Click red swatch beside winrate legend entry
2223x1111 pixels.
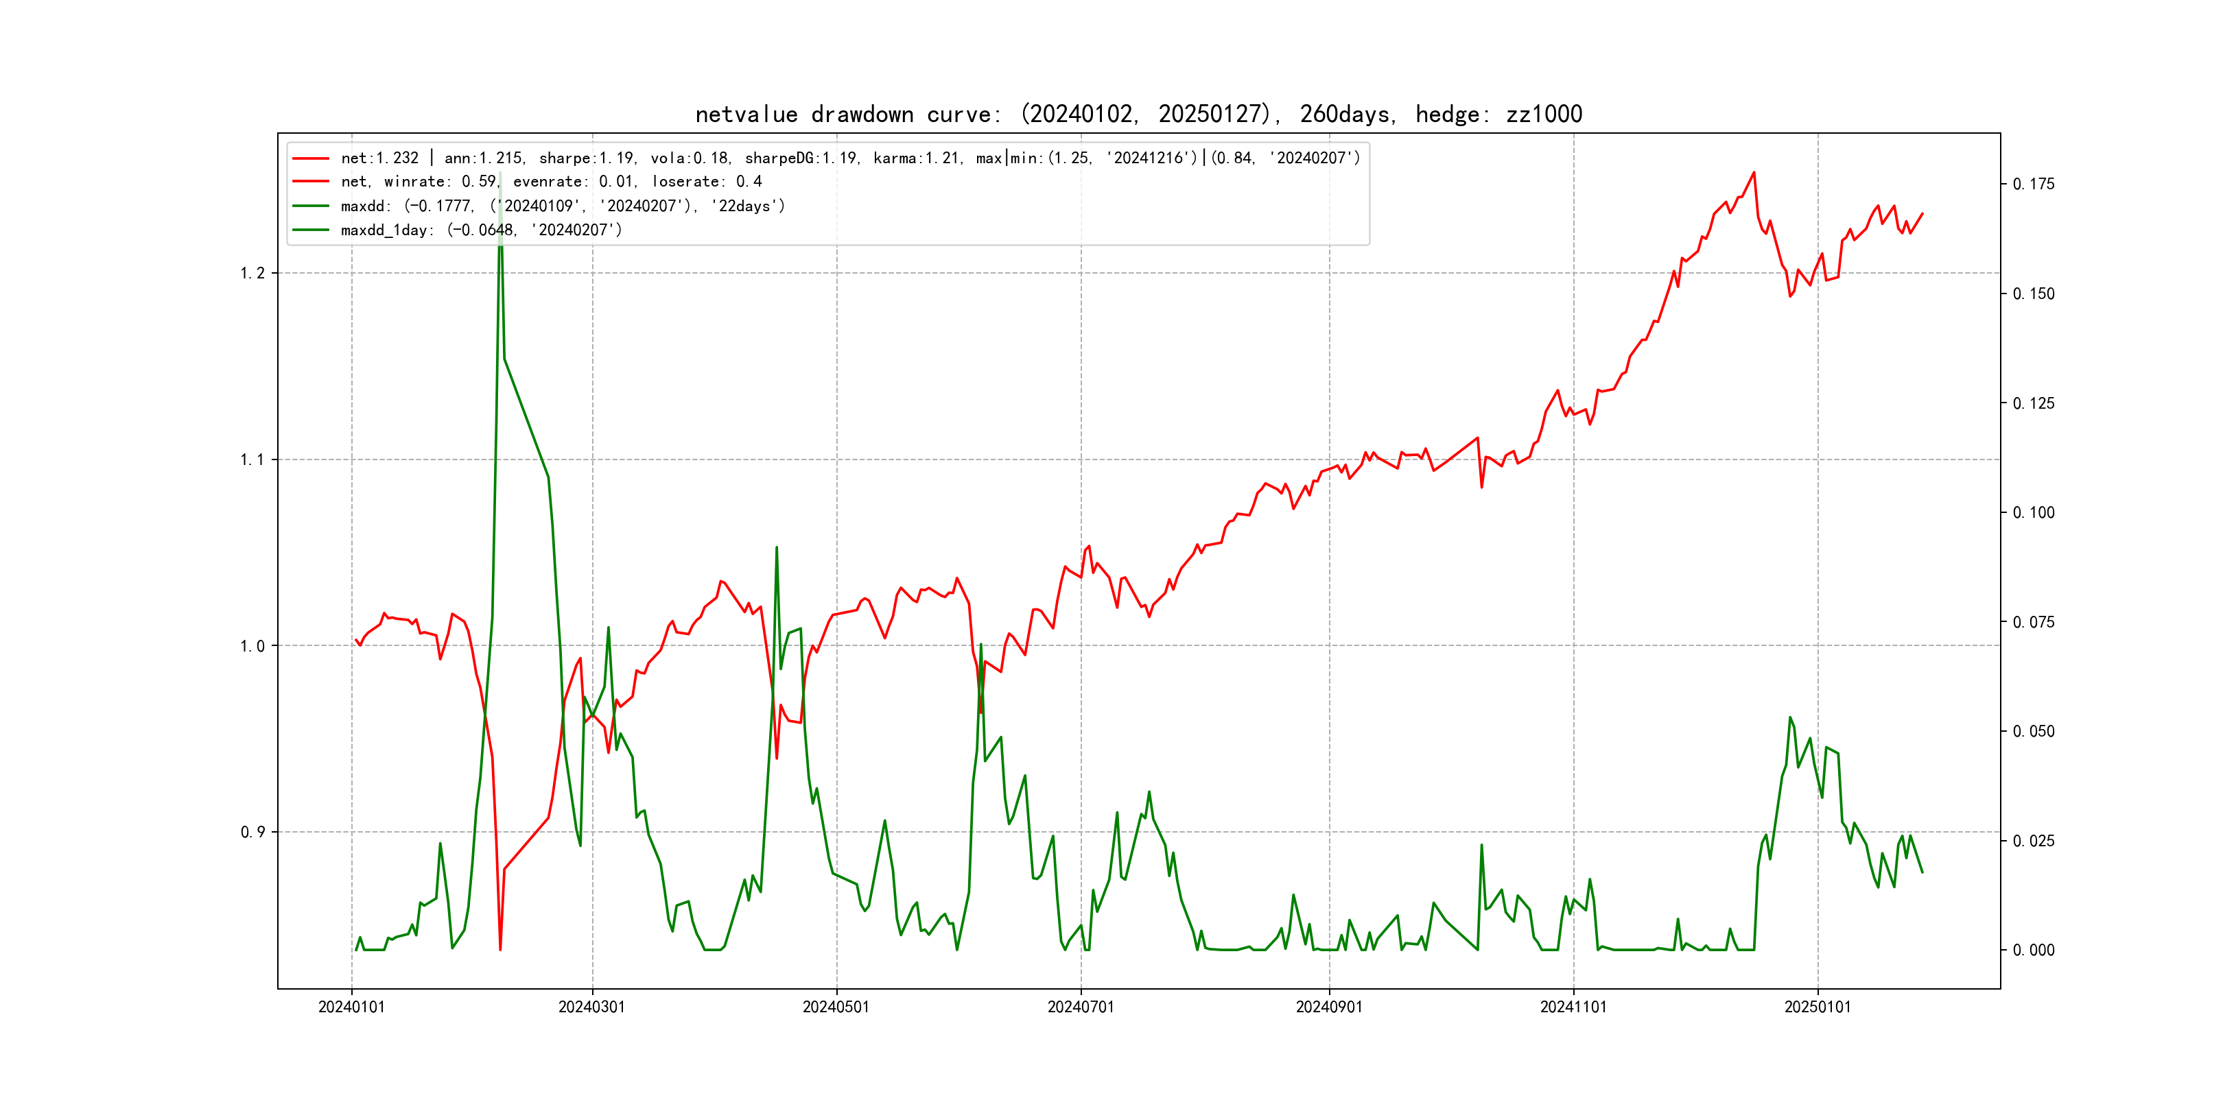310,182
